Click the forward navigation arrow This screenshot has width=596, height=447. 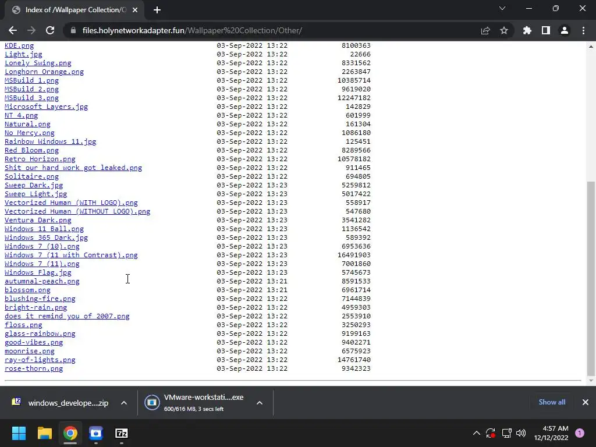point(31,30)
